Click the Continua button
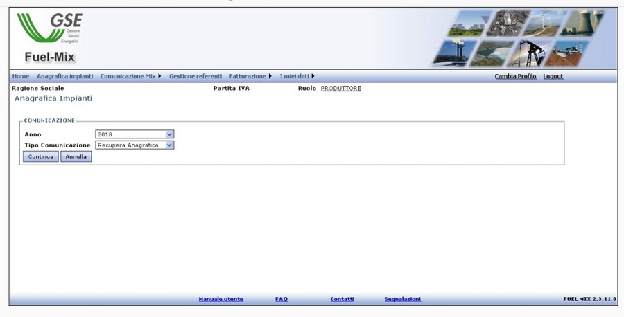 [41, 156]
